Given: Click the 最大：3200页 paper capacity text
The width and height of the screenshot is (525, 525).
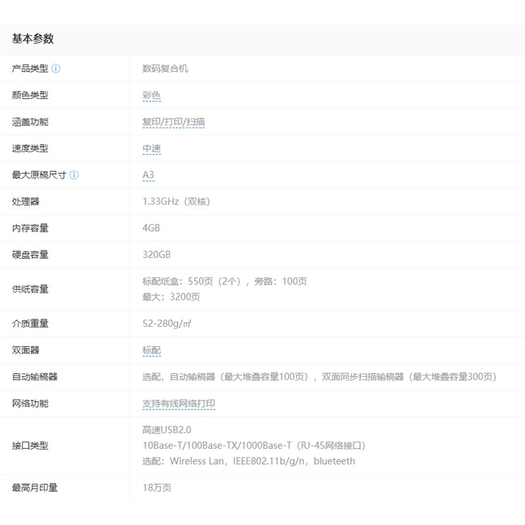Looking at the screenshot, I should (x=171, y=297).
